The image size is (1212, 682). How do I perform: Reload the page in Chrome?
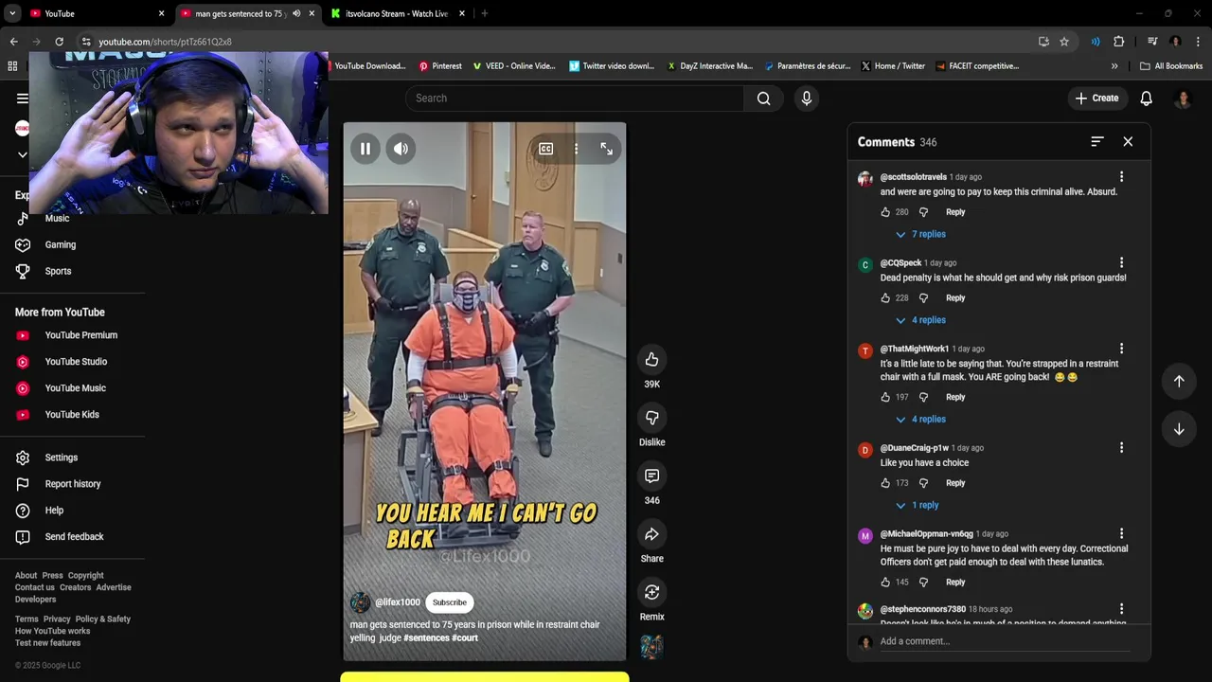tap(59, 42)
